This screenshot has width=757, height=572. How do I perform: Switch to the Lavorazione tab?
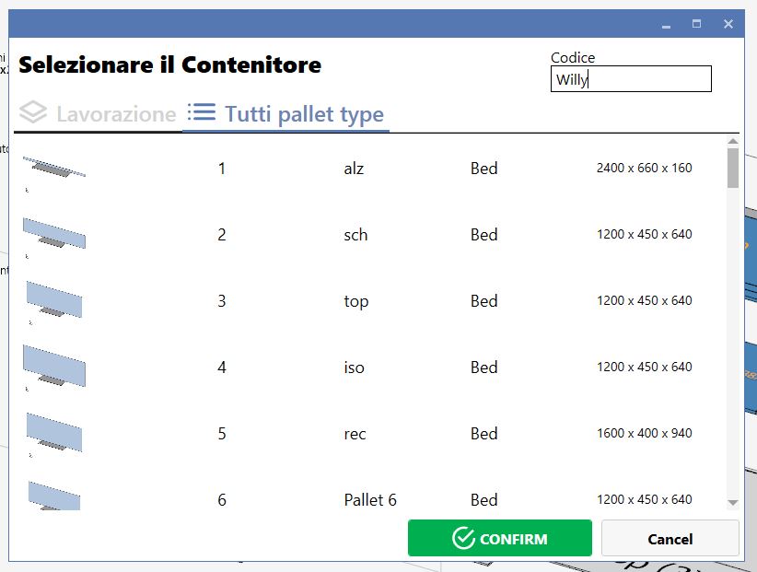pyautogui.click(x=98, y=114)
